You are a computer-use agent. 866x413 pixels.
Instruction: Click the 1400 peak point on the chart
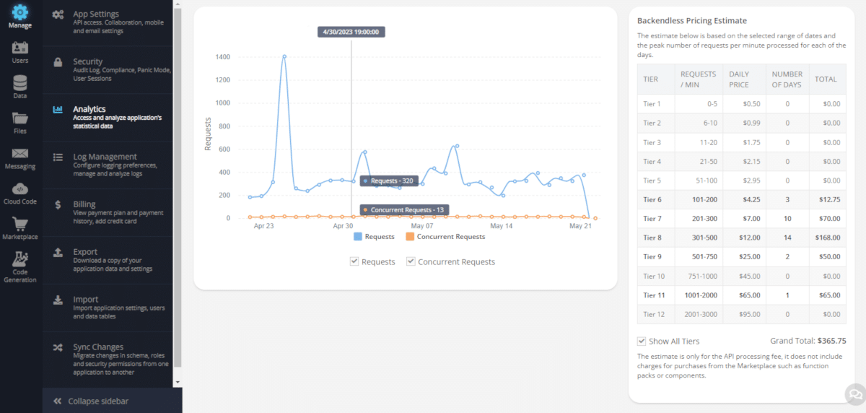point(284,56)
